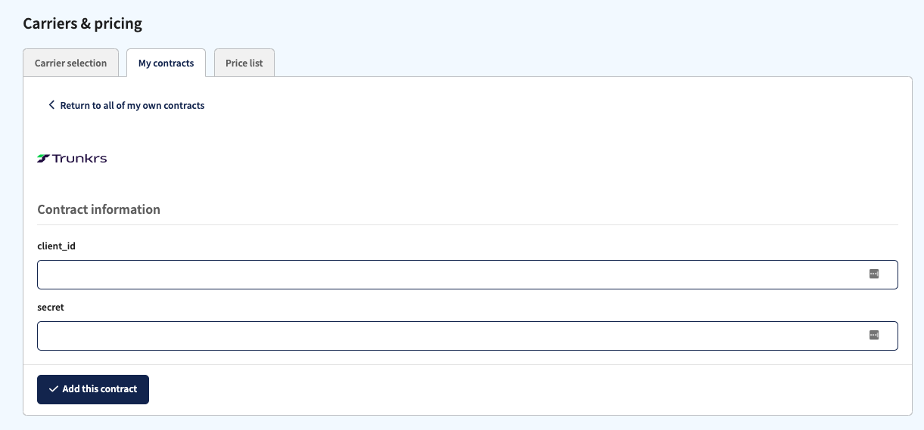Add this contract with the blue button
Viewport: 924px width, 430px height.
coord(93,389)
